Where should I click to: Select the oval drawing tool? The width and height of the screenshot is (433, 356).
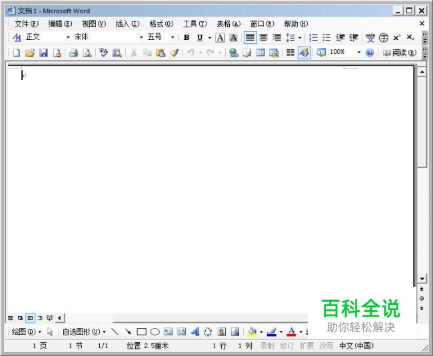click(x=155, y=331)
